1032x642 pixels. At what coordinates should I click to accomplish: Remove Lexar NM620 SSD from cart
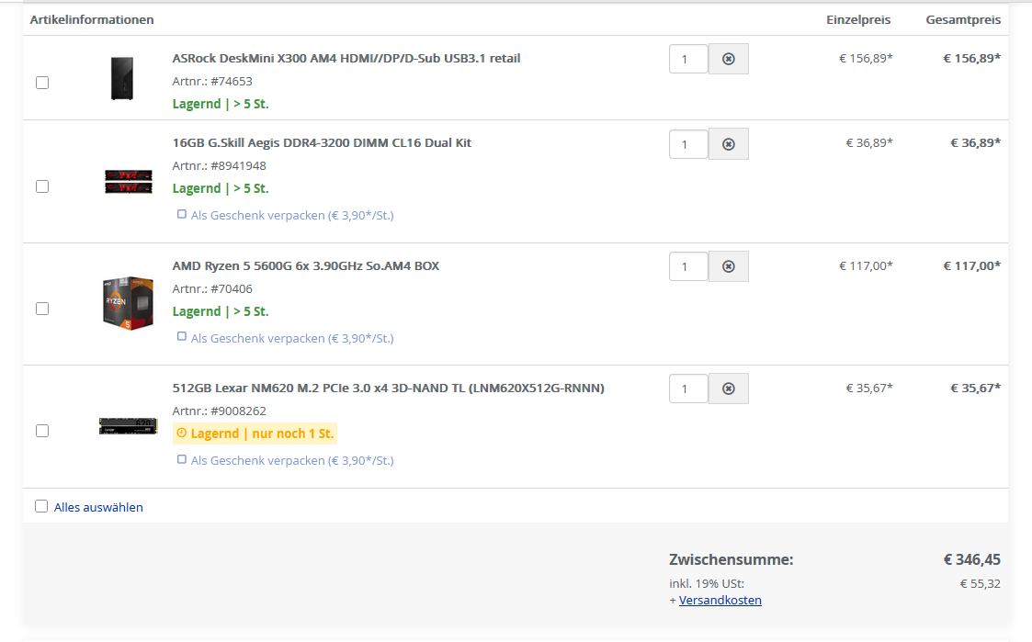pos(729,389)
